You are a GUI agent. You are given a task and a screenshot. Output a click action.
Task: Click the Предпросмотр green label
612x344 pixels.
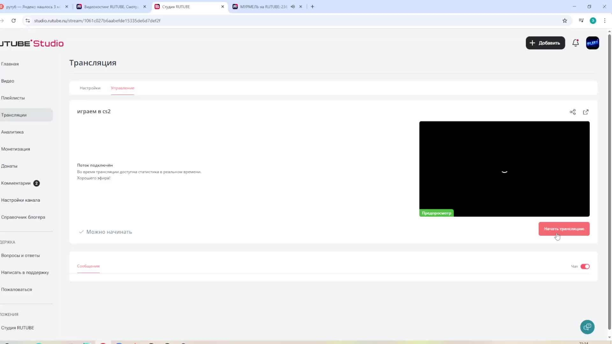tap(436, 213)
